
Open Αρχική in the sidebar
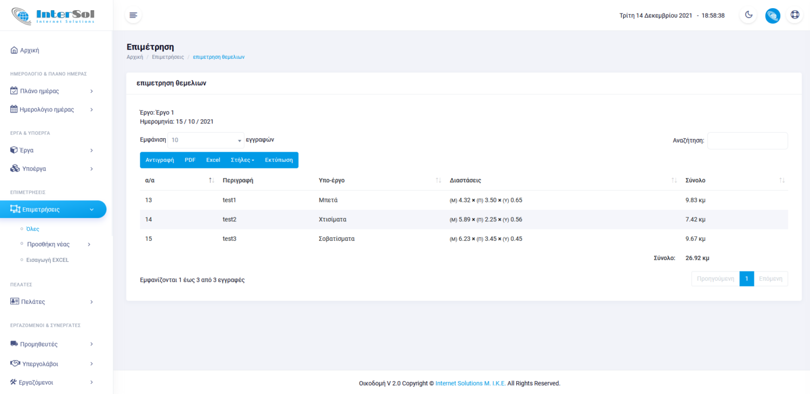30,50
